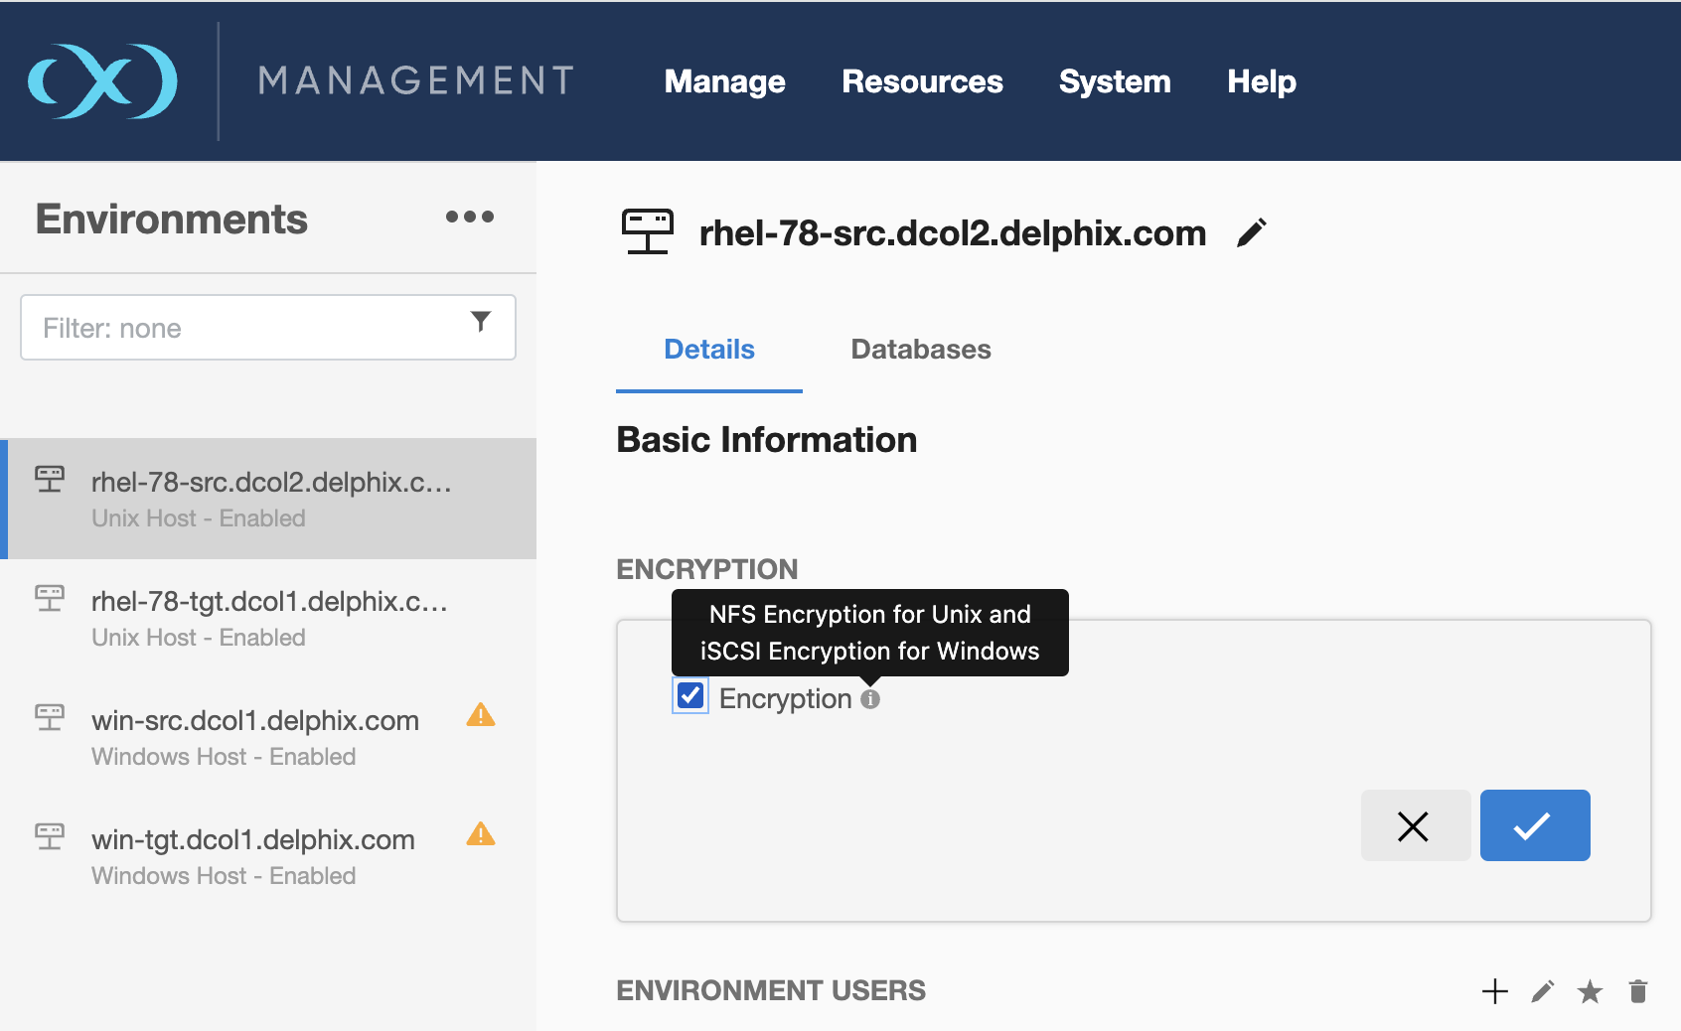Confirm encryption changes with the blue checkmark button
The height and width of the screenshot is (1031, 1681).
tap(1534, 825)
